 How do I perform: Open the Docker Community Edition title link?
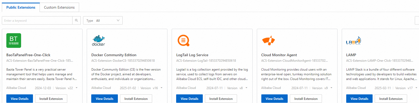click(114, 55)
